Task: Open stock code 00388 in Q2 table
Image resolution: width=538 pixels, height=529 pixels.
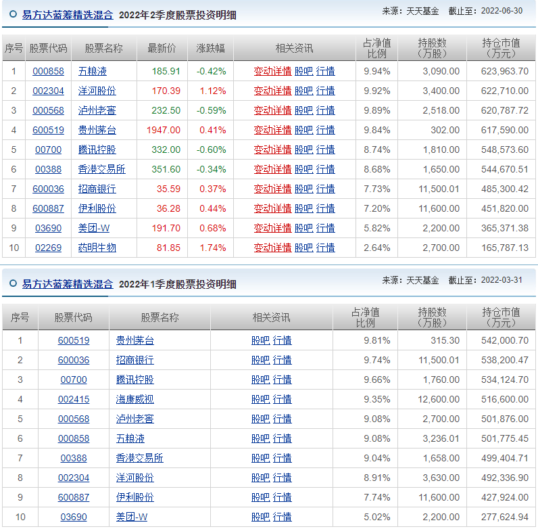Action: pos(49,169)
